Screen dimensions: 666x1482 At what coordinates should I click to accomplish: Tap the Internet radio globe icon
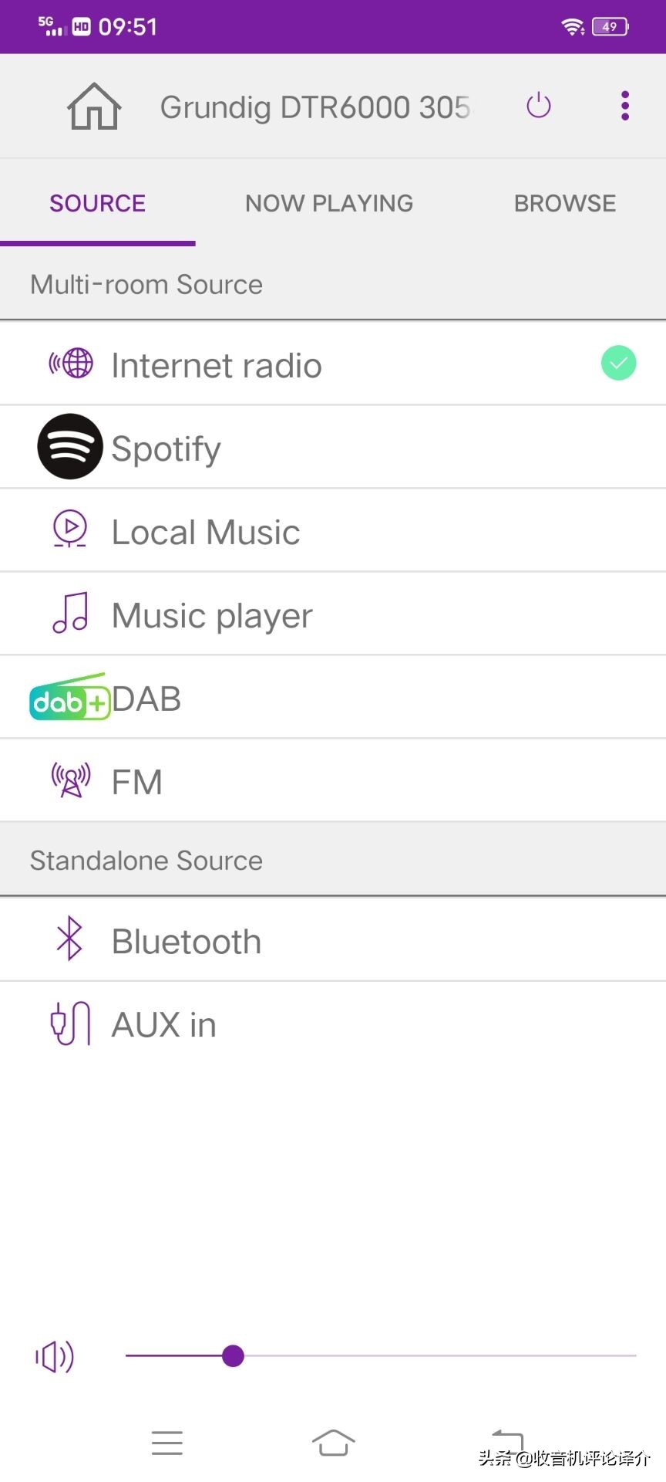[72, 364]
